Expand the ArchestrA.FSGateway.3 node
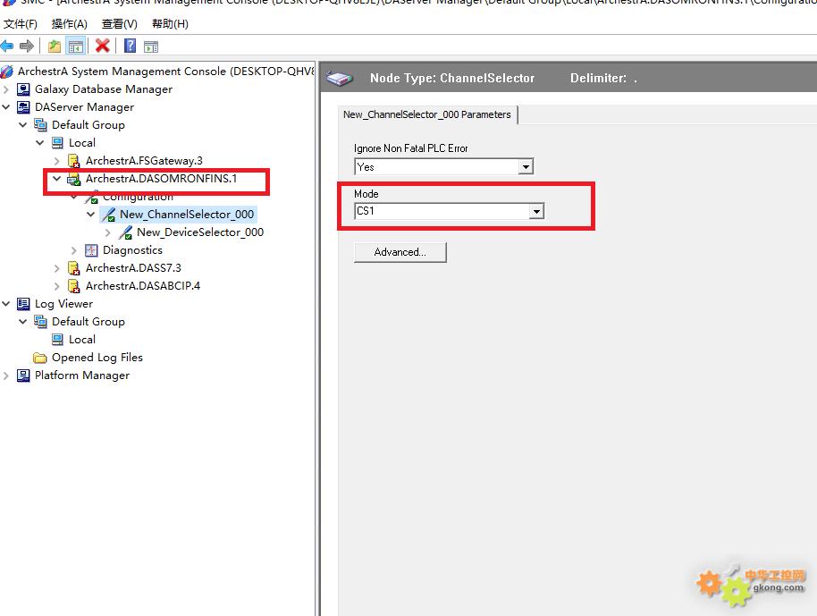 (57, 161)
